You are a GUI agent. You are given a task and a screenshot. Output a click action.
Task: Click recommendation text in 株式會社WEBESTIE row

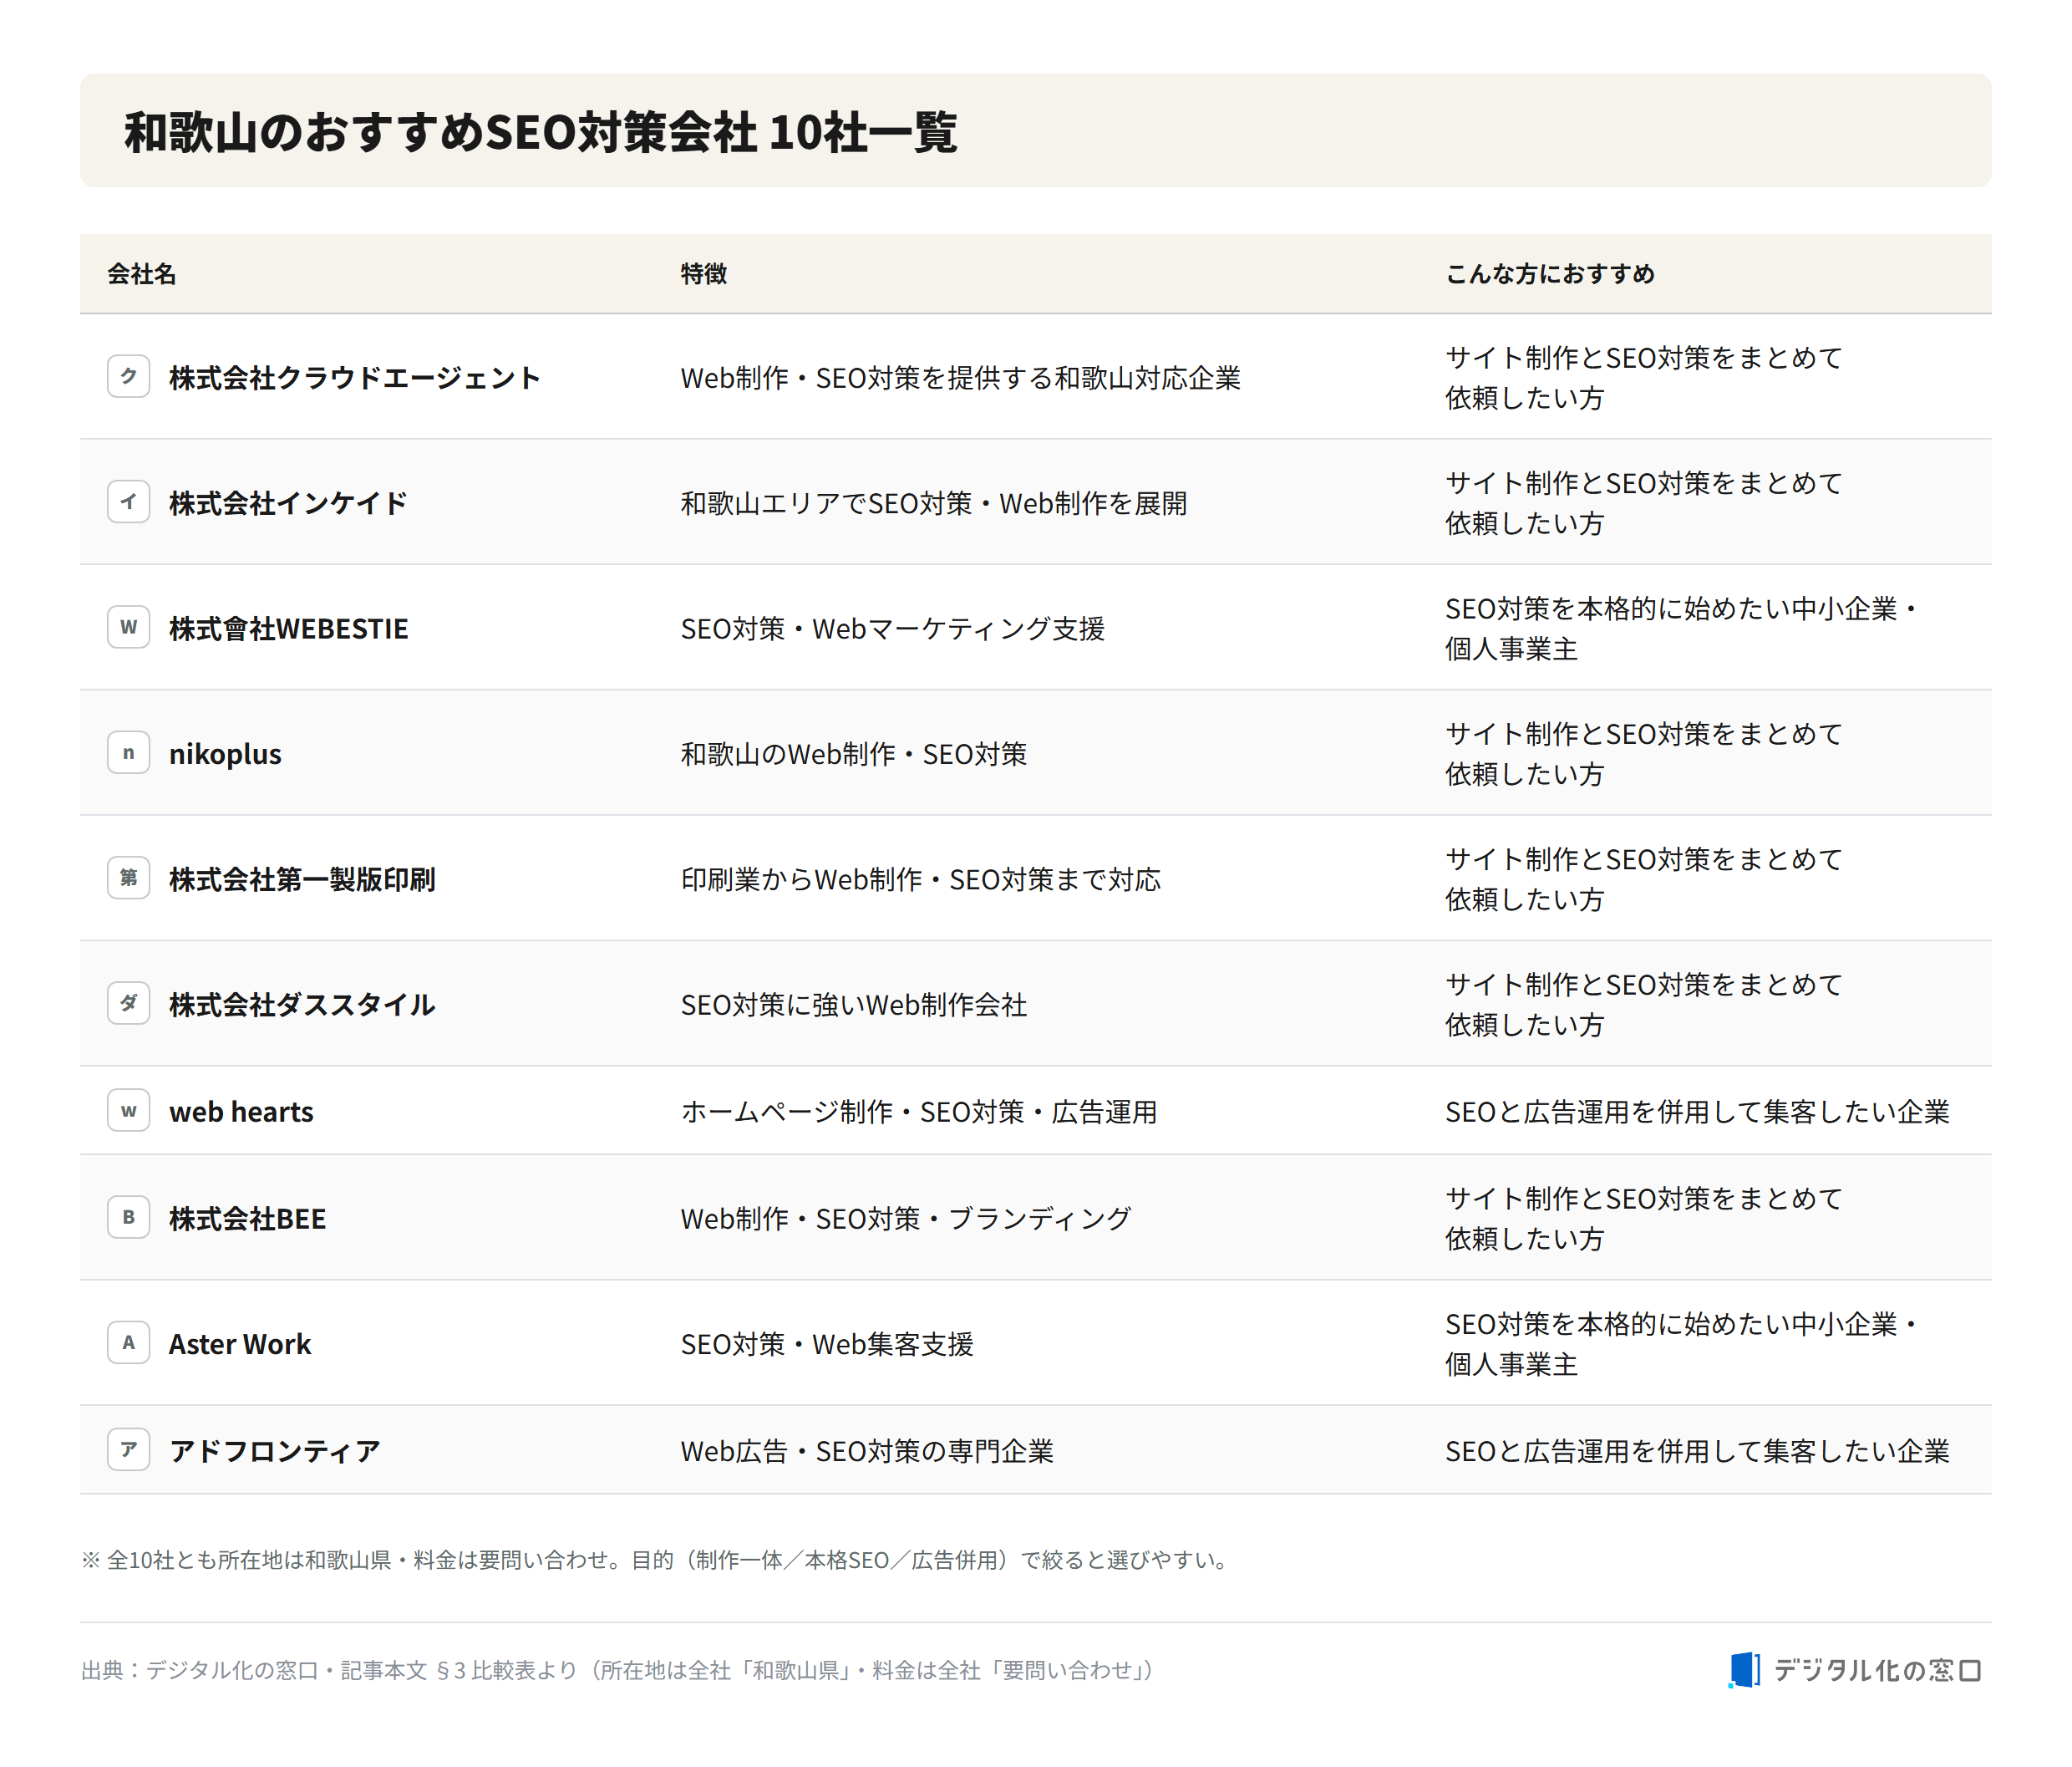click(1683, 628)
